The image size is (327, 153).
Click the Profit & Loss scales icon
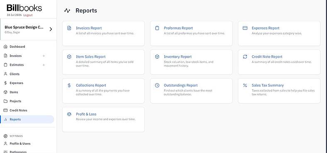69,114
